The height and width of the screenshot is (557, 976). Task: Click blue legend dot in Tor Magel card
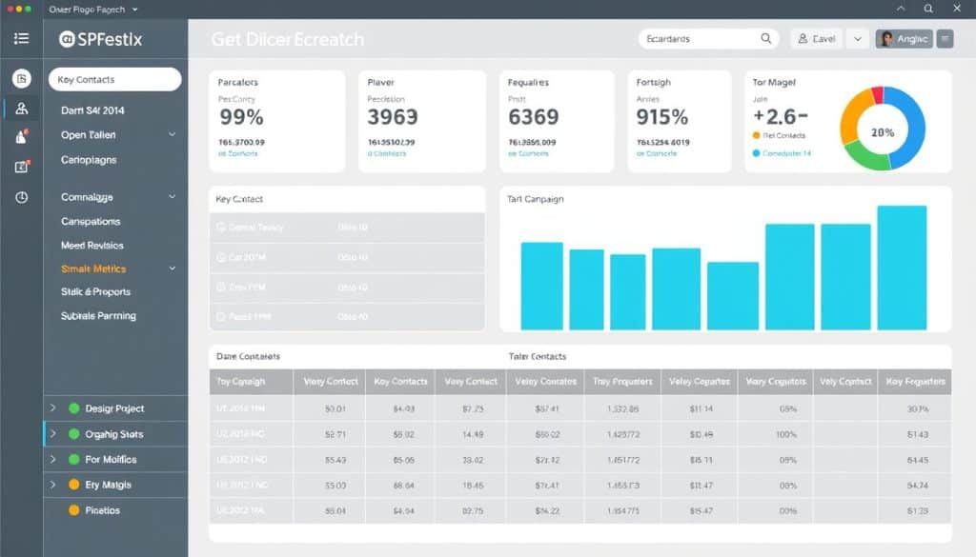click(x=756, y=153)
